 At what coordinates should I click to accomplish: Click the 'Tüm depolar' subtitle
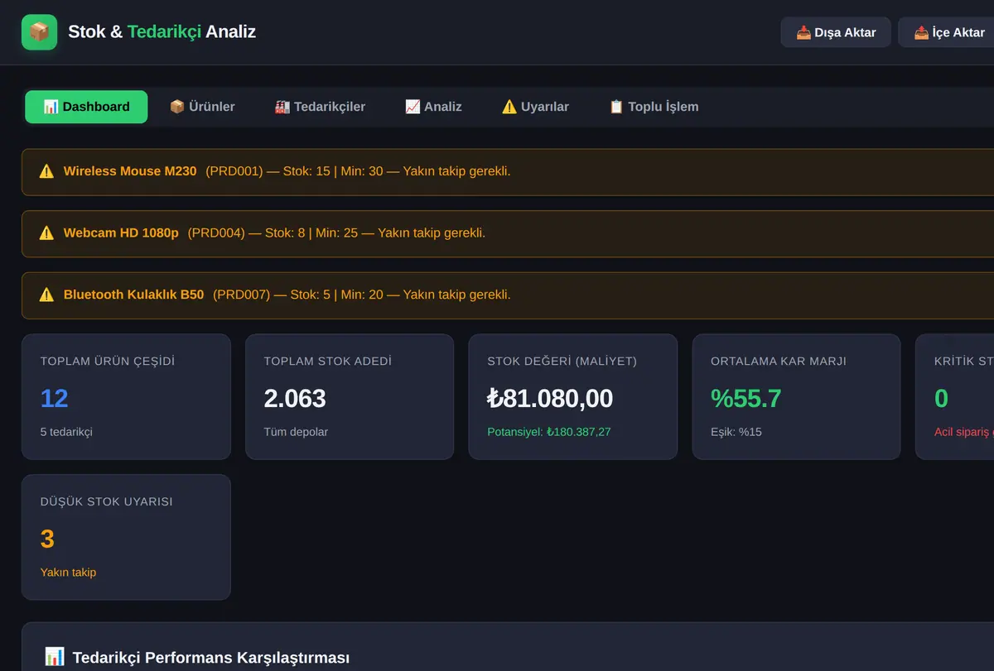click(x=296, y=432)
